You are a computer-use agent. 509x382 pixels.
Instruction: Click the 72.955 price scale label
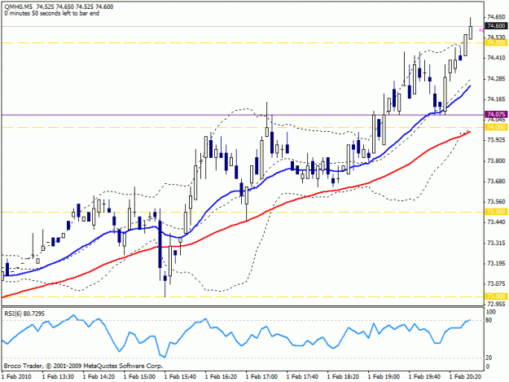point(496,304)
